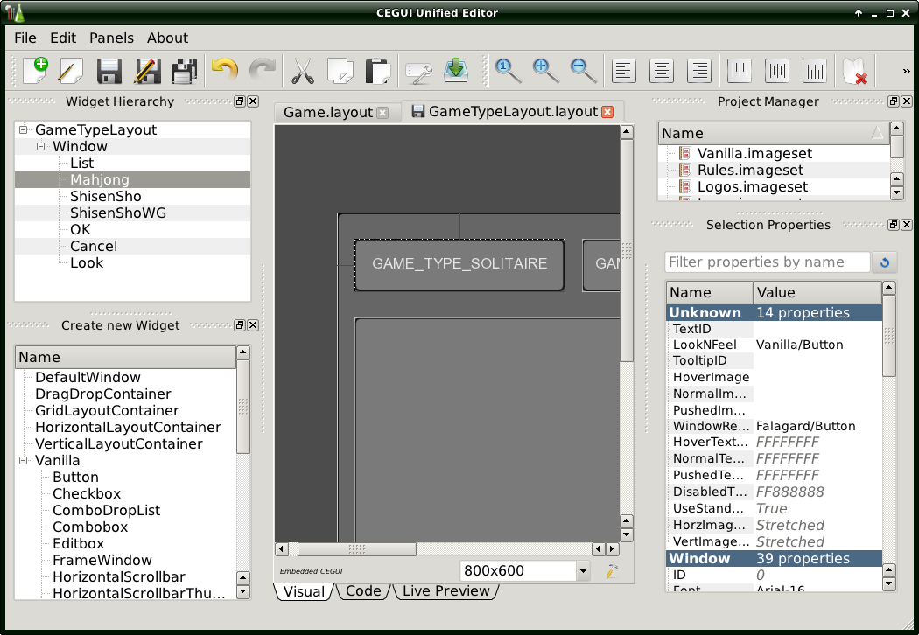
Task: Click the GAME_TYPE_SOLITAIRE button in canvas
Action: (x=459, y=263)
